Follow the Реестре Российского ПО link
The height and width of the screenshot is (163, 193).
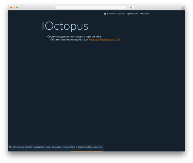pyautogui.click(x=104, y=40)
